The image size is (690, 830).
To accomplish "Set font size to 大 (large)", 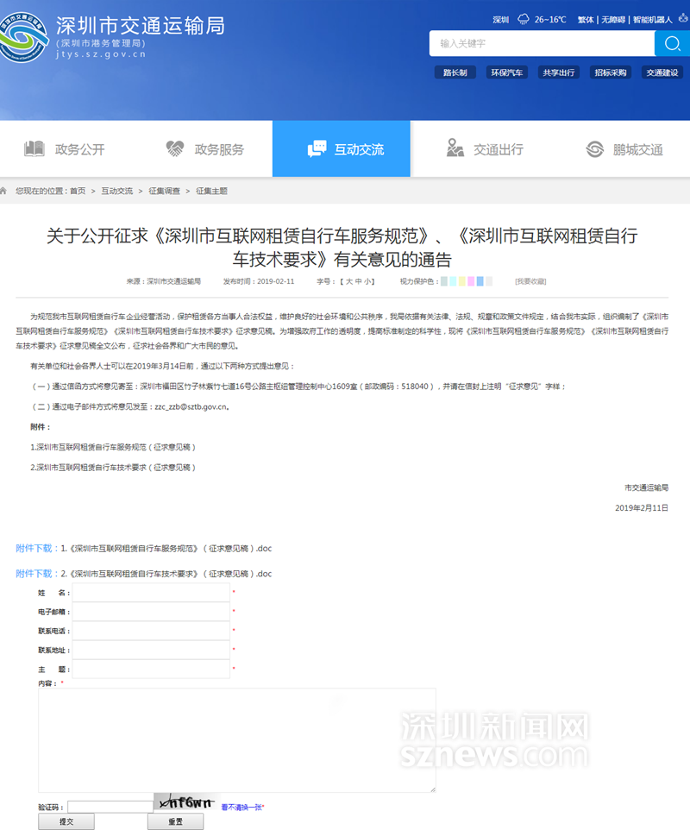I will pyautogui.click(x=347, y=281).
